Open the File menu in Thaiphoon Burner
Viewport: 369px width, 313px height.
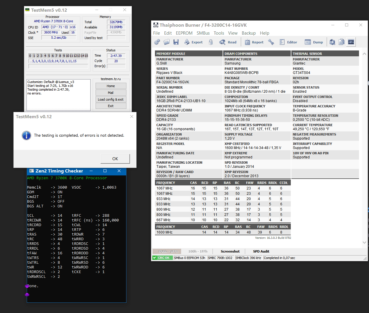pyautogui.click(x=156, y=33)
